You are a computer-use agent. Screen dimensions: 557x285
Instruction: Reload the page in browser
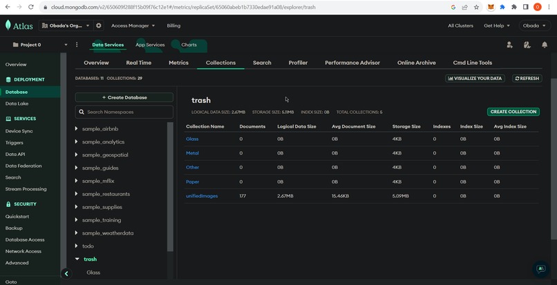coord(31,7)
